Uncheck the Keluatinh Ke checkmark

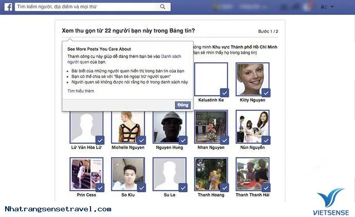(x=225, y=93)
